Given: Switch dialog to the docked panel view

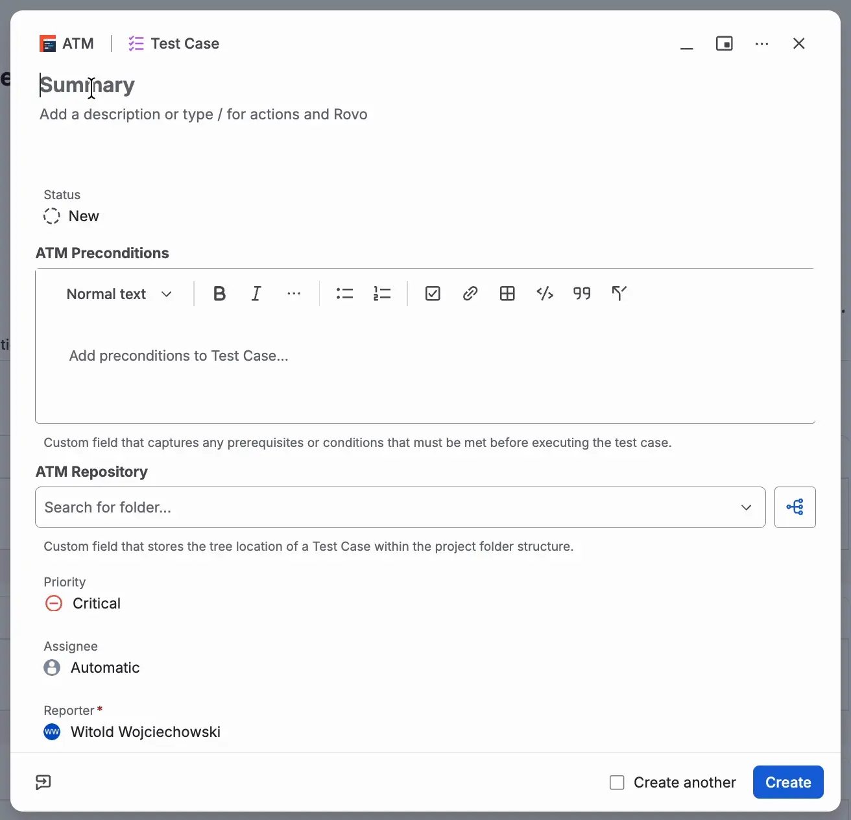Looking at the screenshot, I should [x=725, y=43].
